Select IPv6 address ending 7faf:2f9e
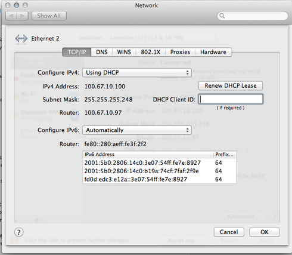The image size is (292, 255). point(160,171)
